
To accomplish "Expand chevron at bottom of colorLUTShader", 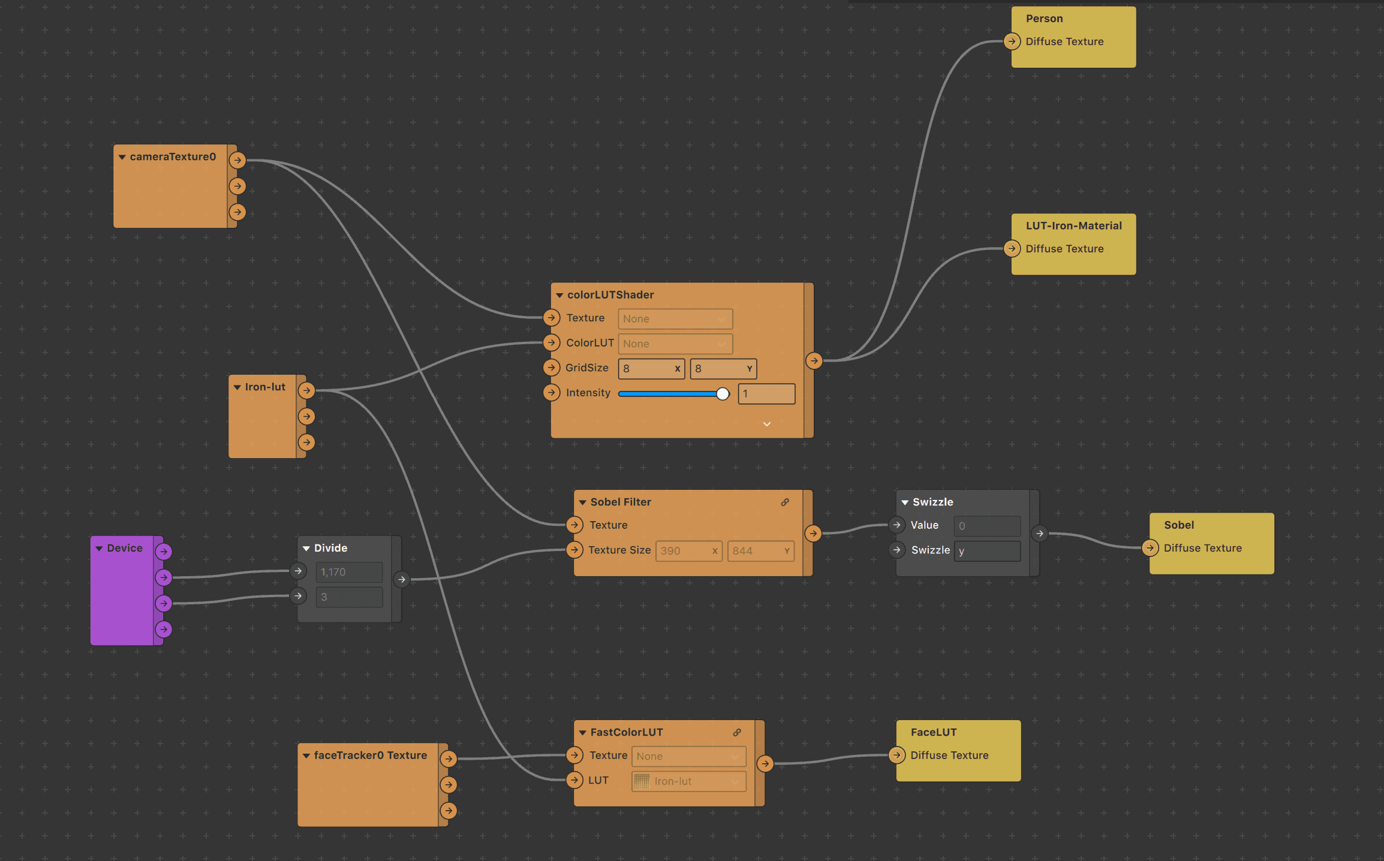I will (766, 424).
